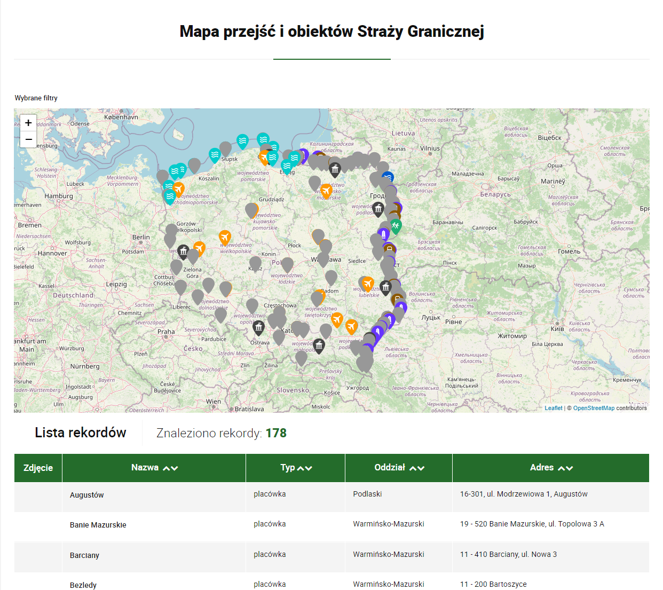
Task: Select dark building marker in lubelskie region
Action: pos(385,287)
